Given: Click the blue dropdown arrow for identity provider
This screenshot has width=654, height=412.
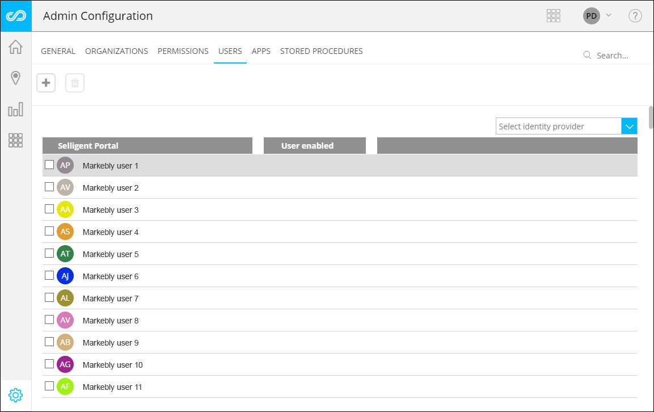Looking at the screenshot, I should click(629, 126).
